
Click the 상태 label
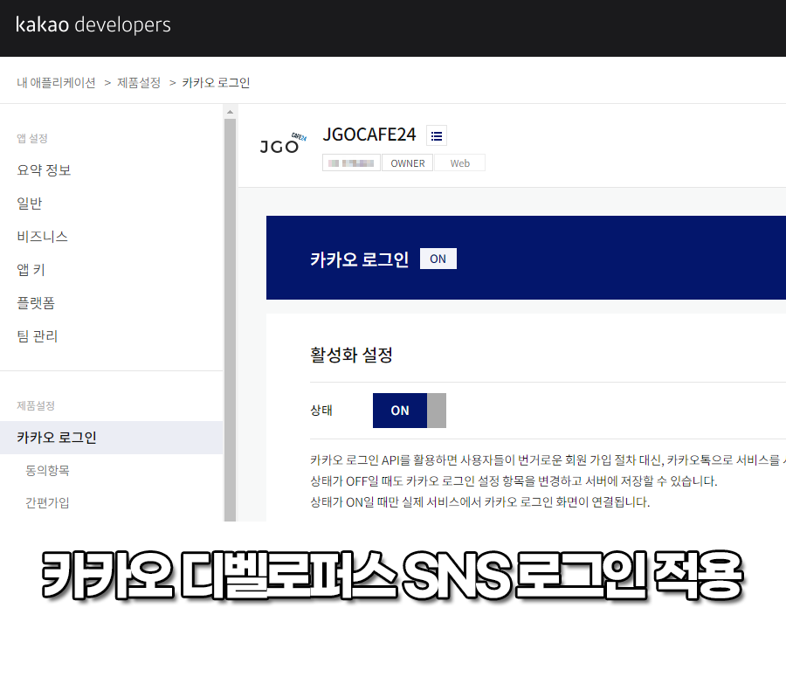pyautogui.click(x=321, y=411)
